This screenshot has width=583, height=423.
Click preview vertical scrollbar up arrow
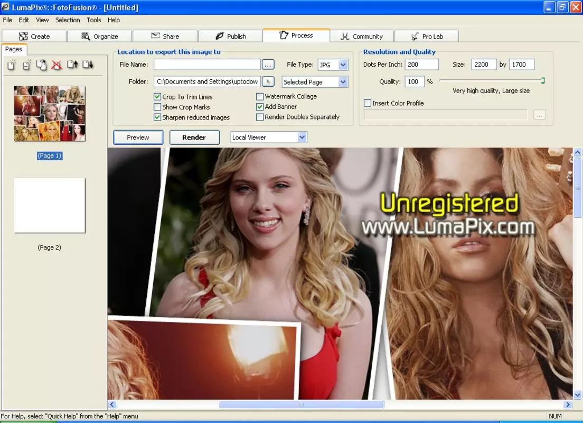tap(577, 152)
